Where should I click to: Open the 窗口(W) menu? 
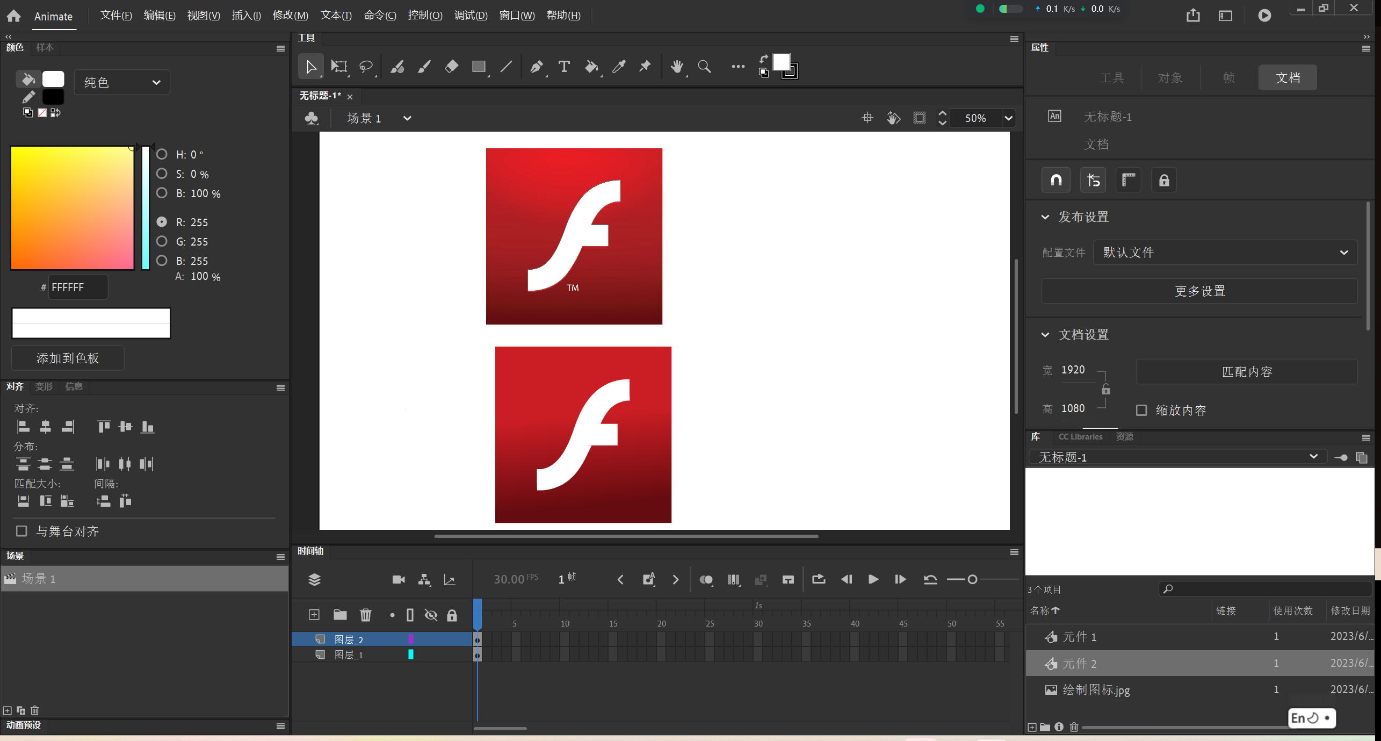[517, 16]
